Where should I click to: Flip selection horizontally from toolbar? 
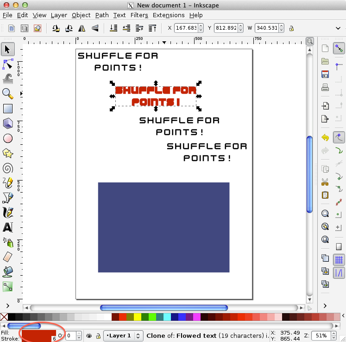[82, 28]
